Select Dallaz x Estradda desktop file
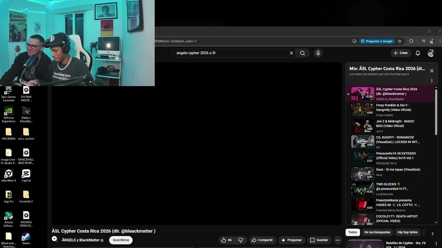 coord(26,115)
